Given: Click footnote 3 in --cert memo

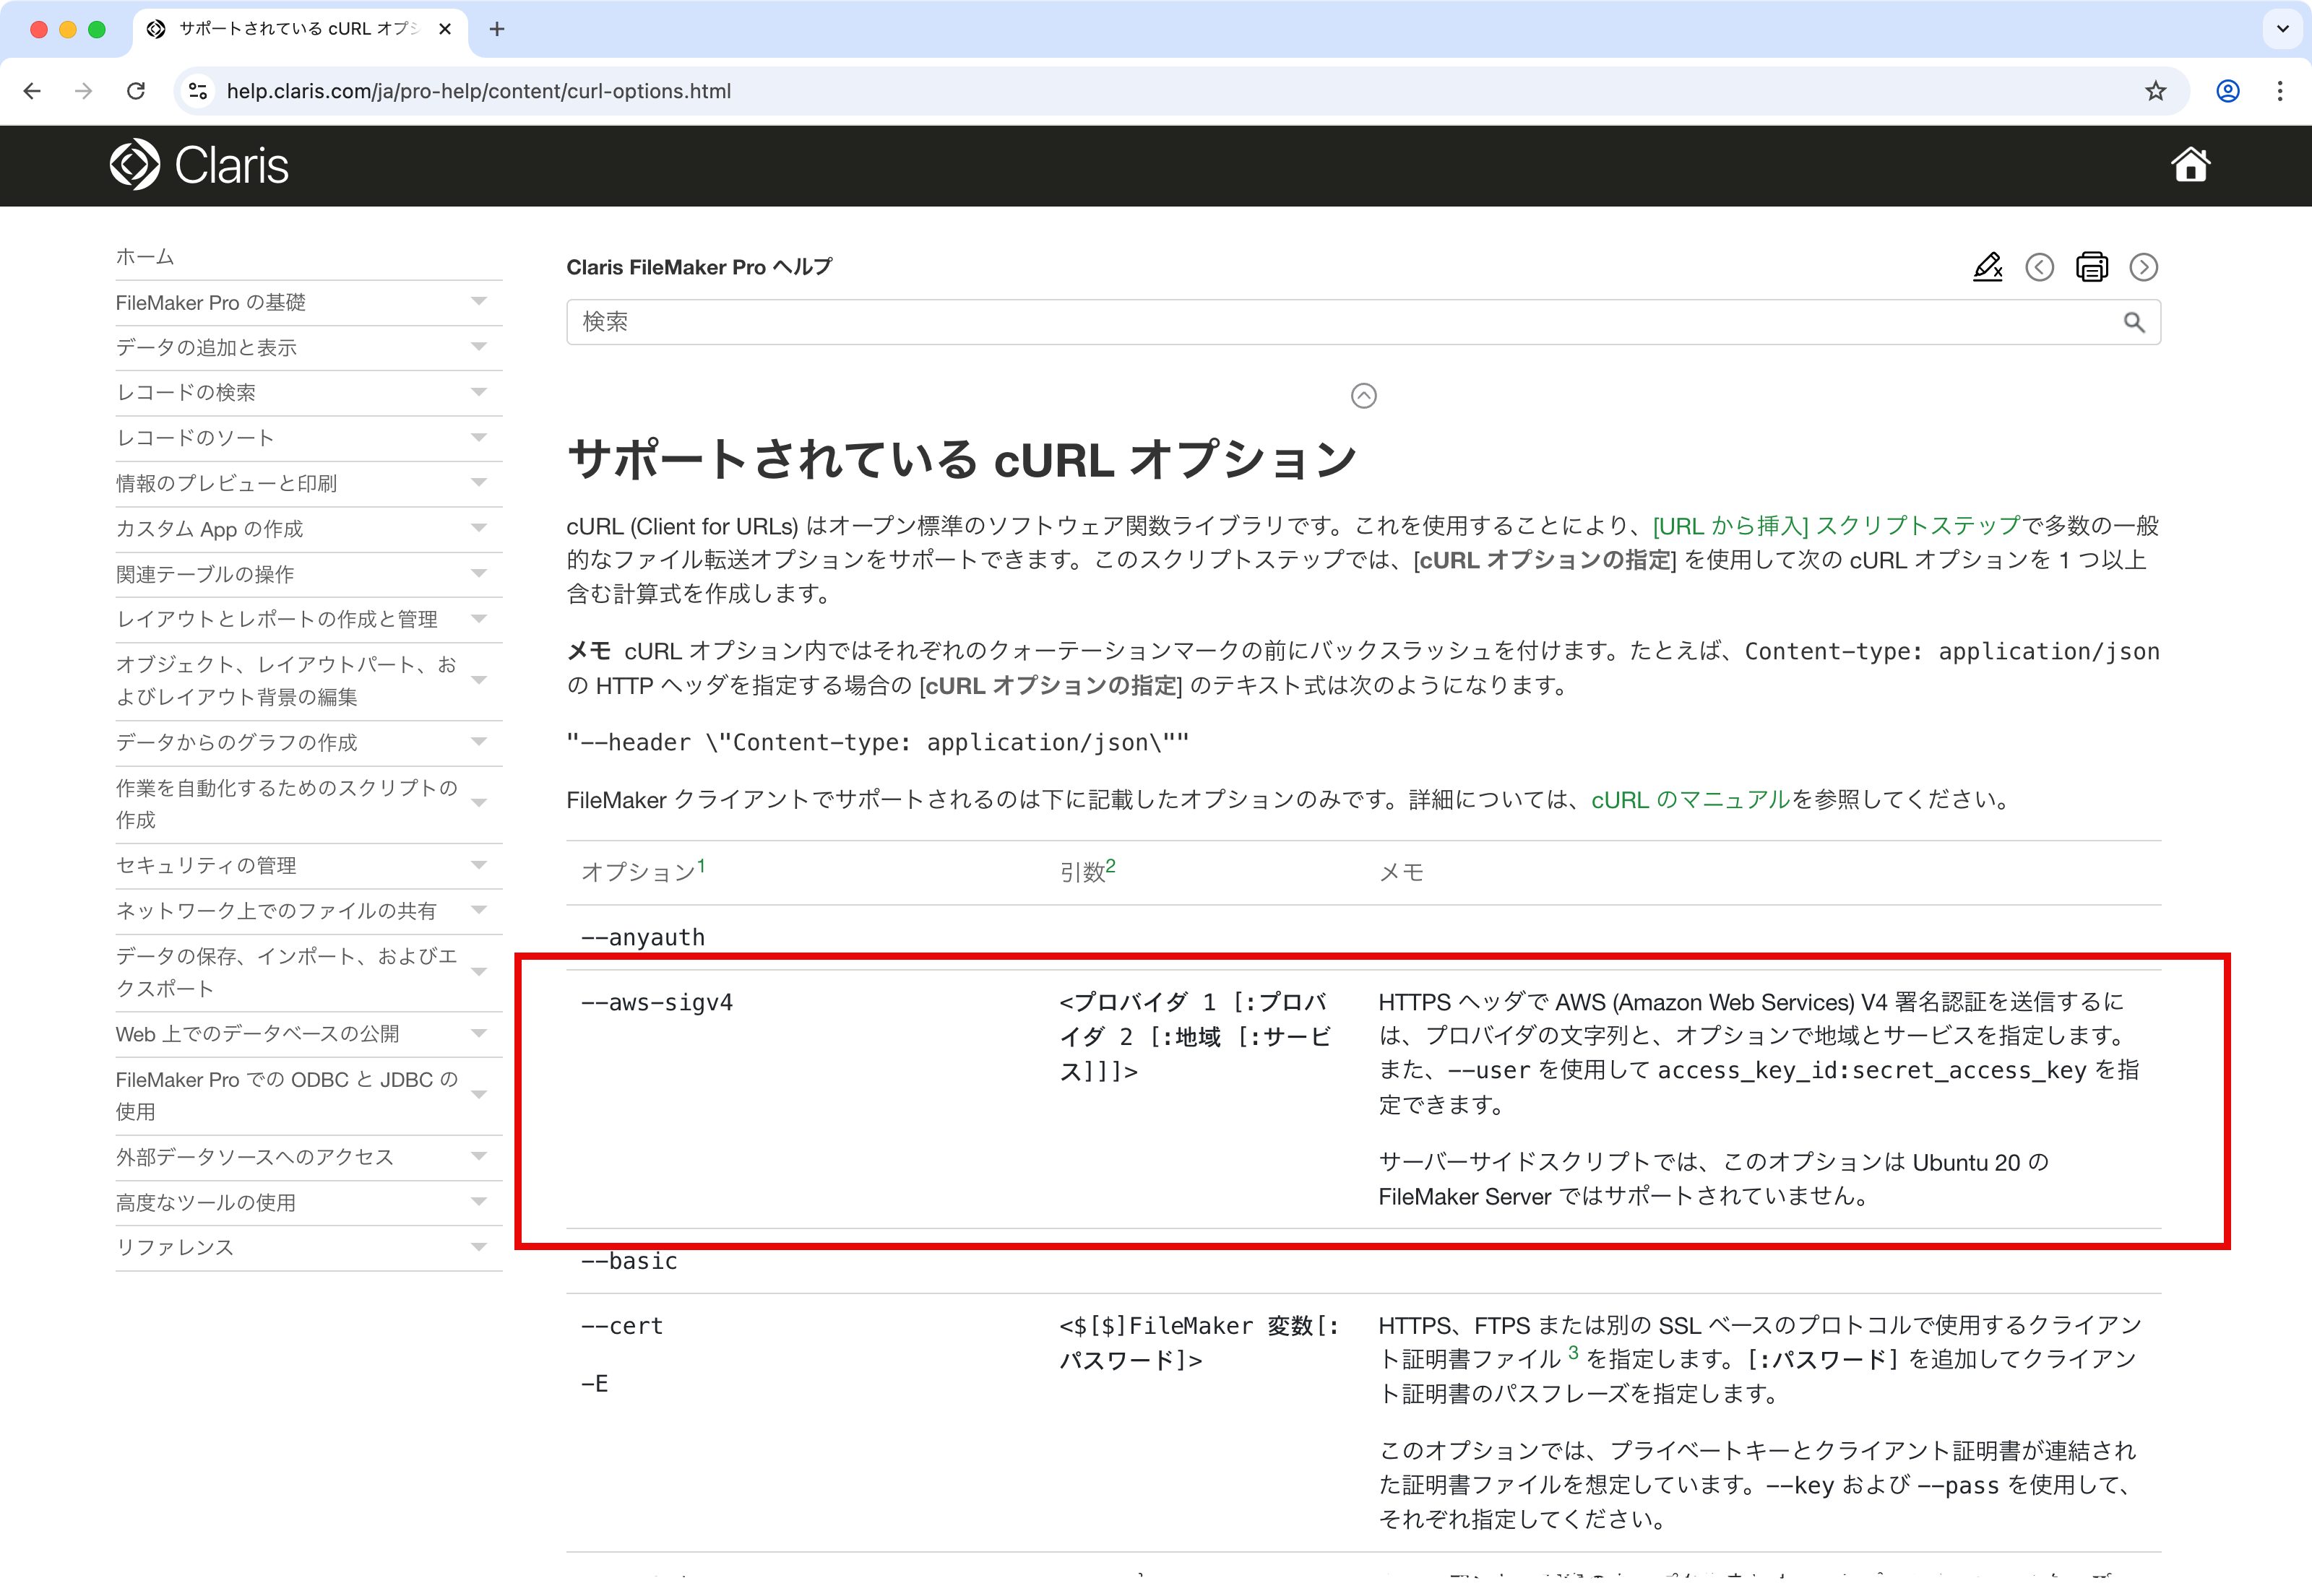Looking at the screenshot, I should 1573,1352.
